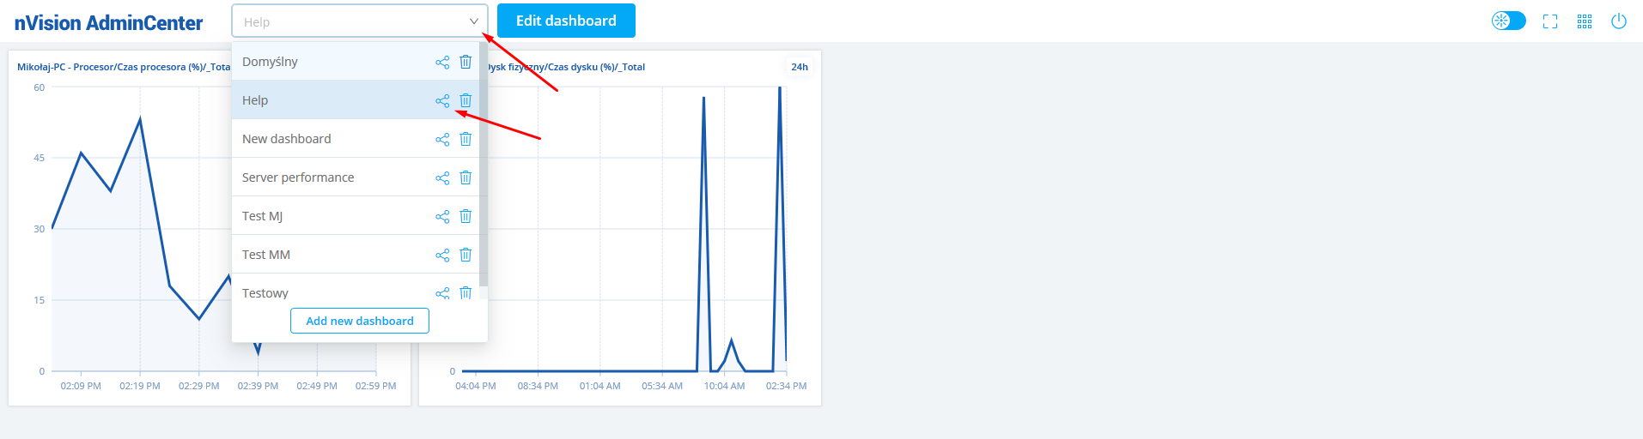Screen dimensions: 1643x439
Task: Open the apps grid icon
Action: point(1585,21)
